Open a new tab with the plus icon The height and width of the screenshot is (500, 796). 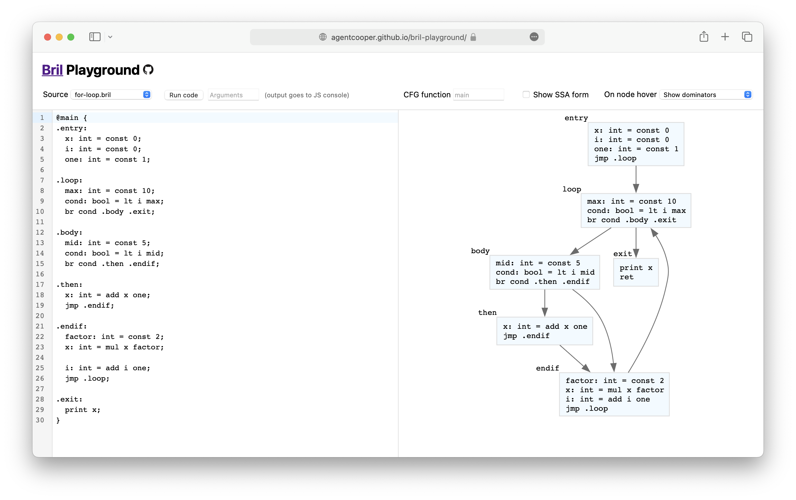click(725, 37)
